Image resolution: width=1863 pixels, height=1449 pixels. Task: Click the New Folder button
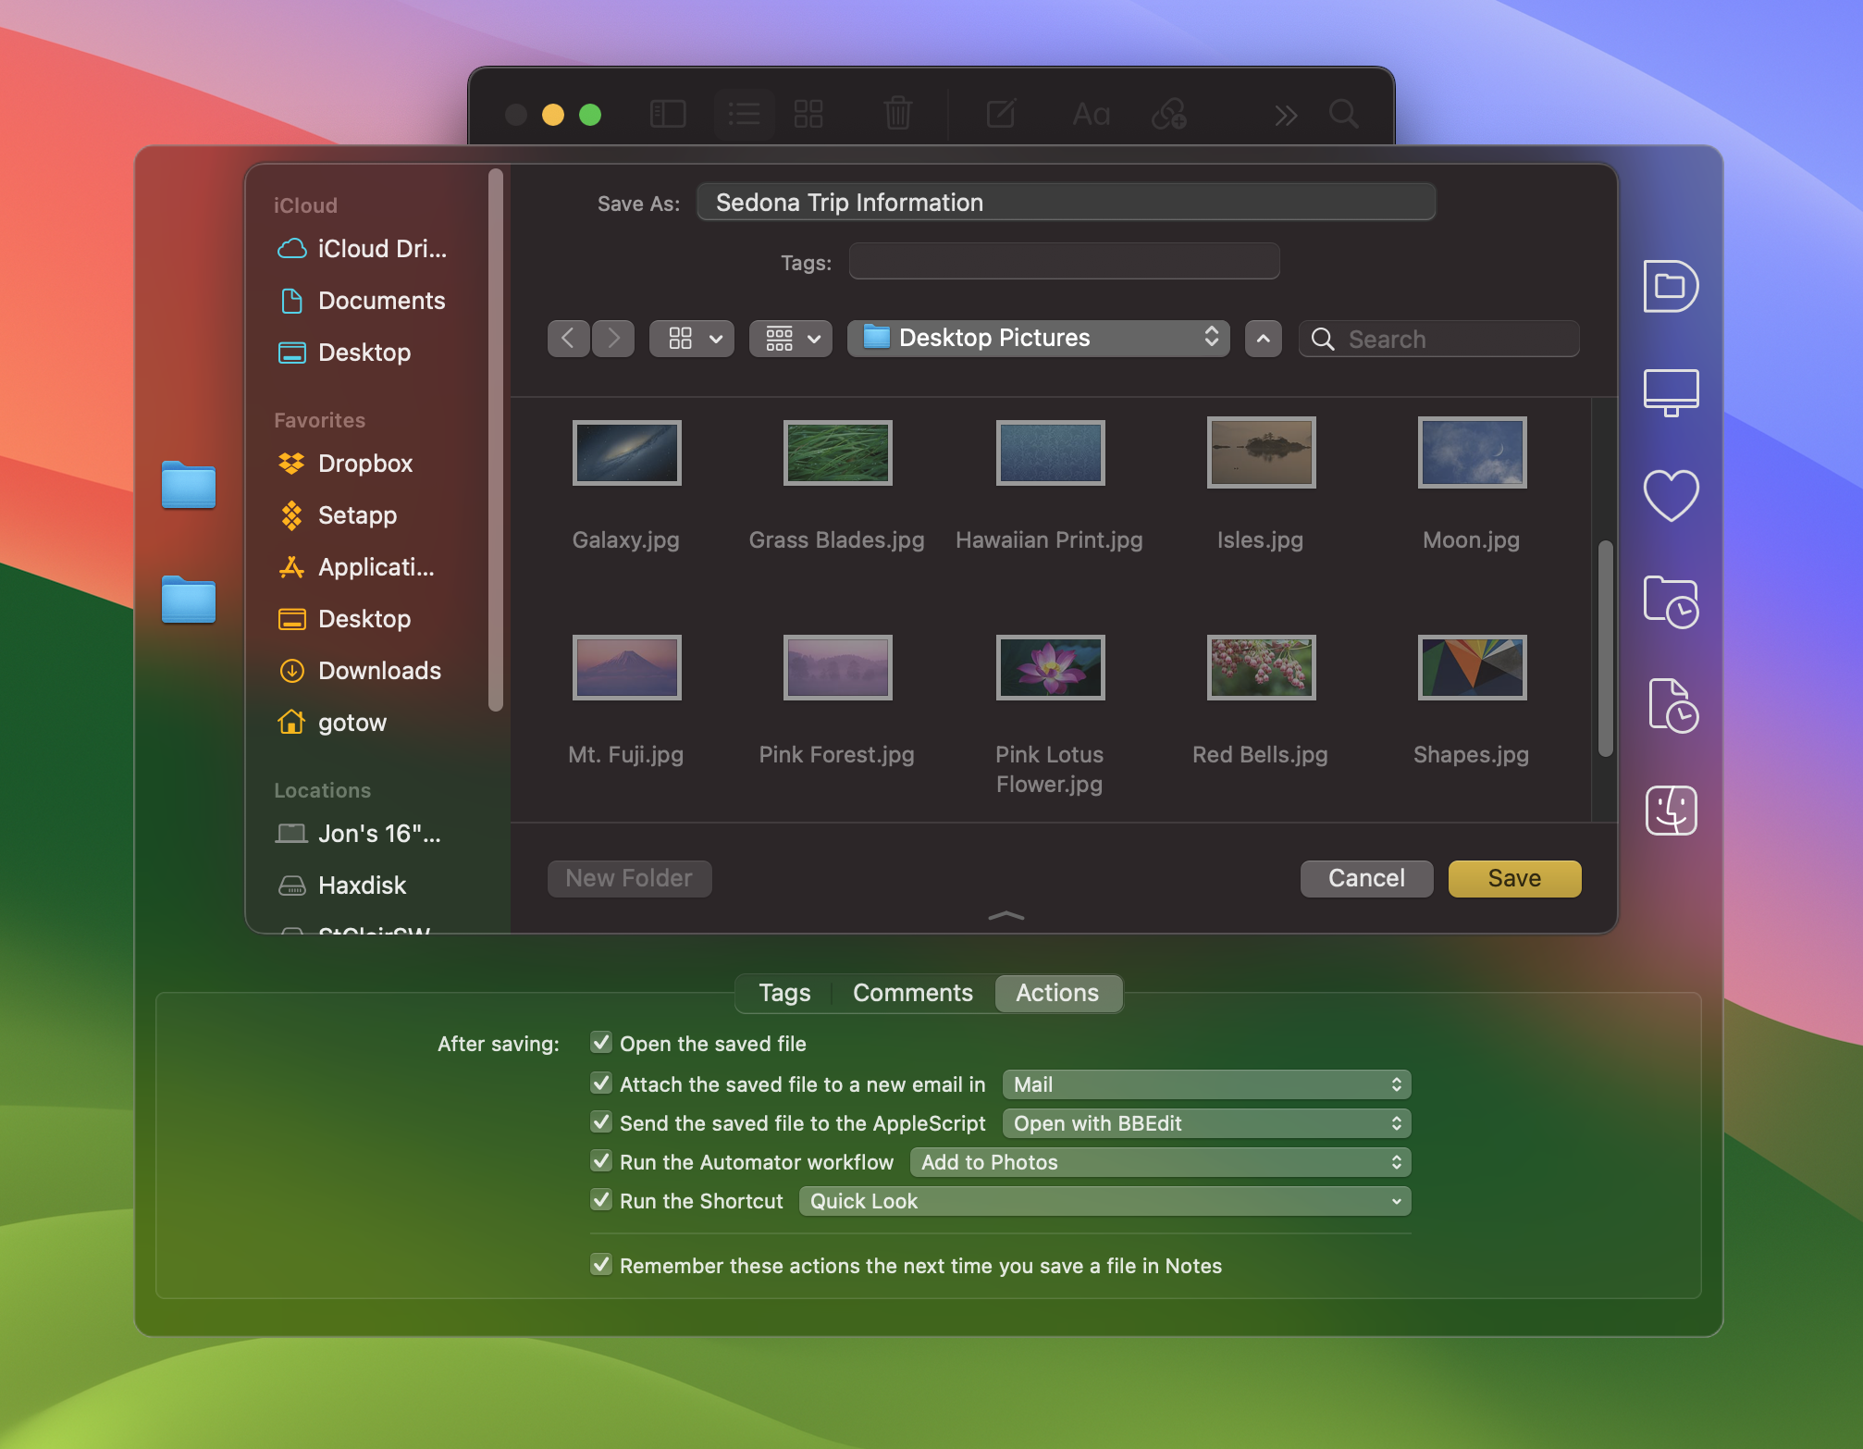coord(629,878)
